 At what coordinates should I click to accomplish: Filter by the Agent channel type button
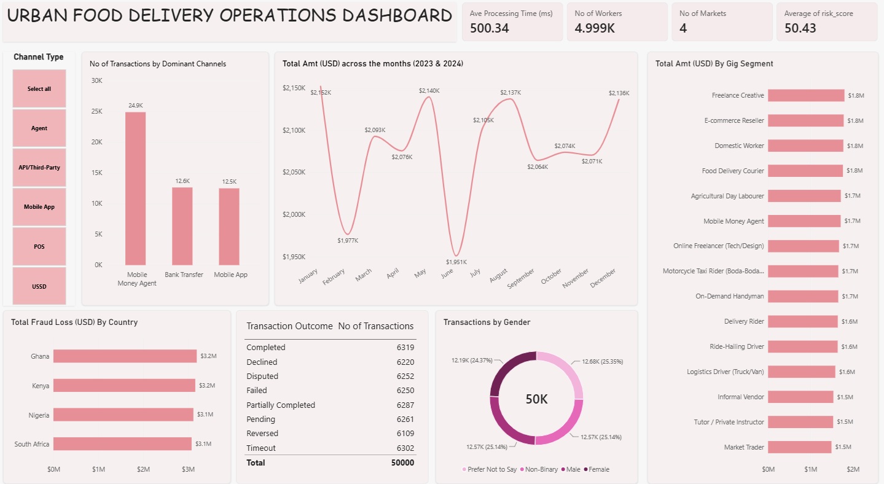(x=39, y=128)
